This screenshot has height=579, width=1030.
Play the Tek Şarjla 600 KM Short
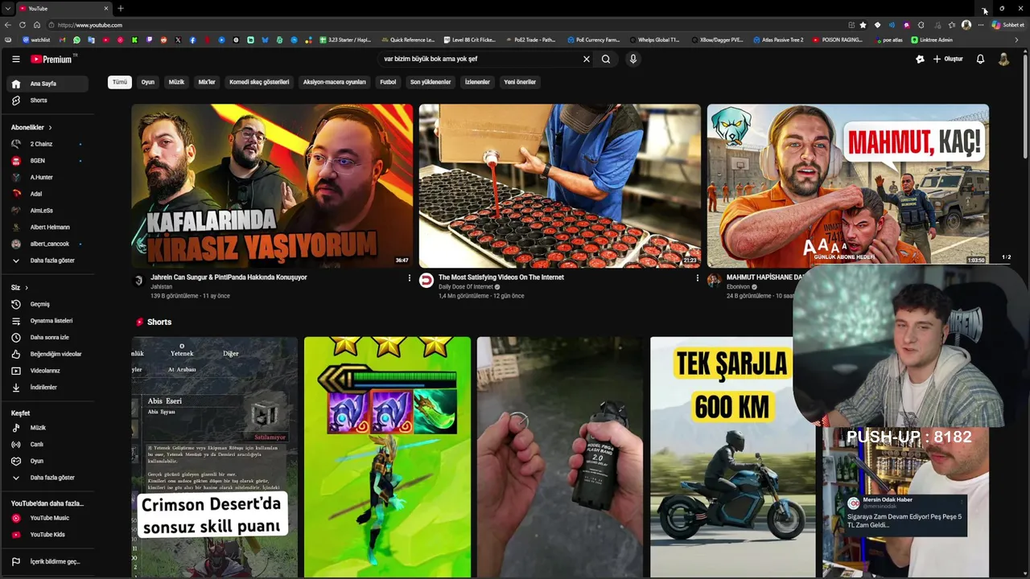pos(732,457)
